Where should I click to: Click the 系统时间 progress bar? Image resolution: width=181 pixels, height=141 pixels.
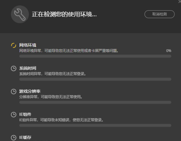pos(95,79)
